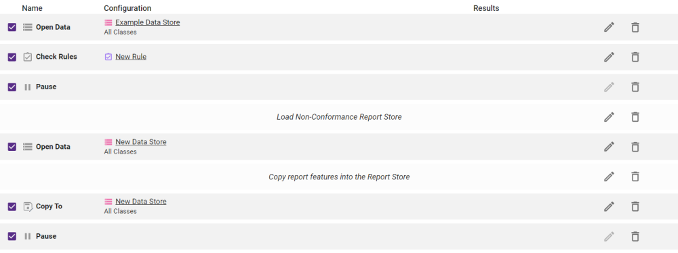Open New Data Store link under Copy To
This screenshot has height=253, width=678.
(x=140, y=202)
